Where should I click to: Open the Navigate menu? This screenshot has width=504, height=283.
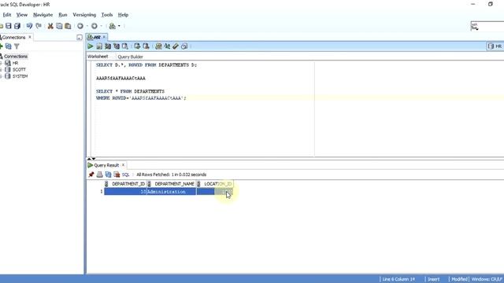(43, 15)
